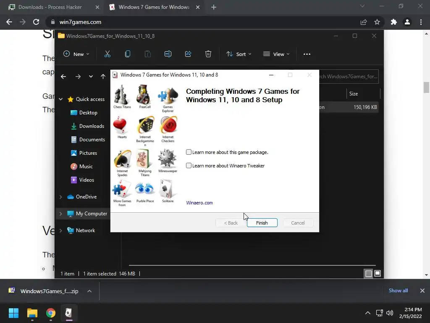Viewport: 430px width, 323px height.
Task: Enable Learn more about this game package
Action: (x=189, y=152)
